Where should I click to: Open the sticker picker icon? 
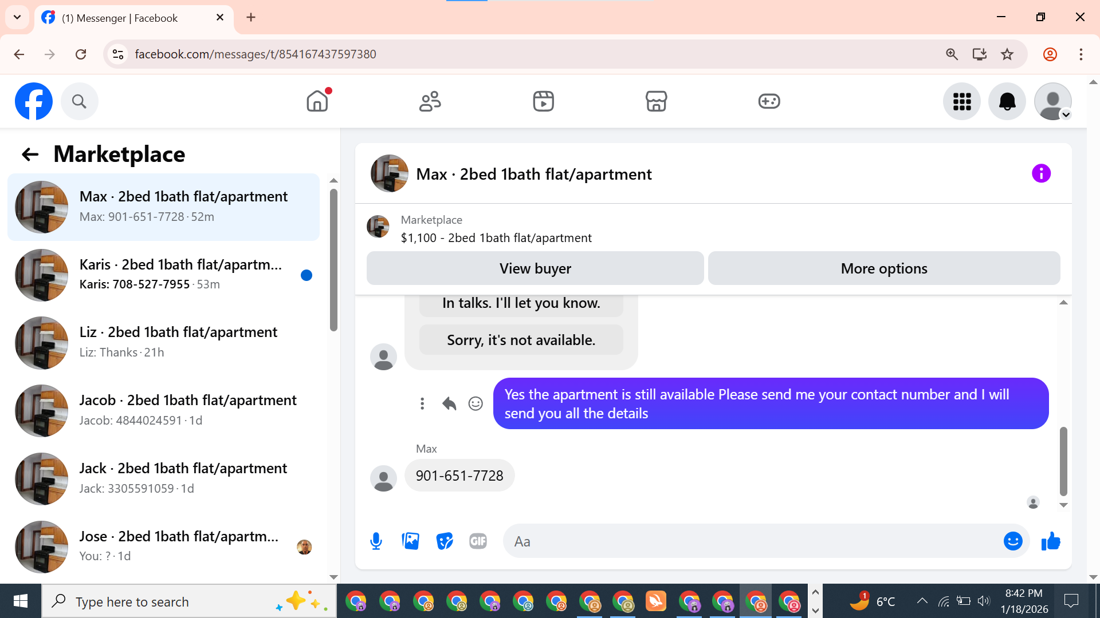tap(444, 541)
